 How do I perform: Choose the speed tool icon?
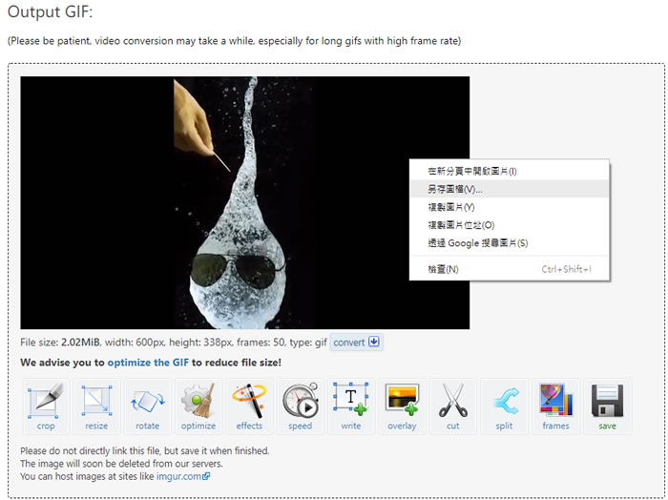coord(300,406)
